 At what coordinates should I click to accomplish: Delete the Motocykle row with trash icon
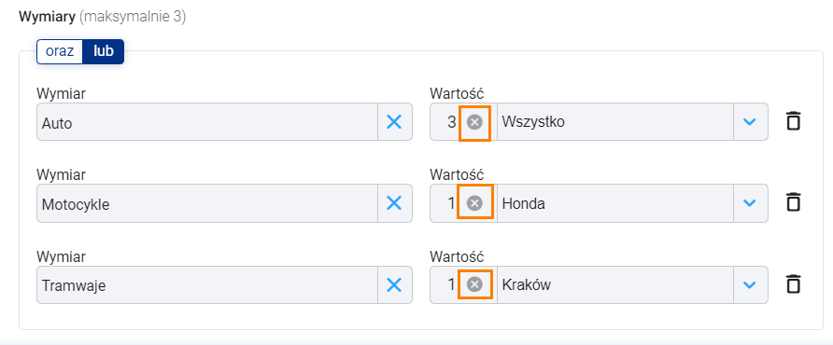[x=793, y=202]
